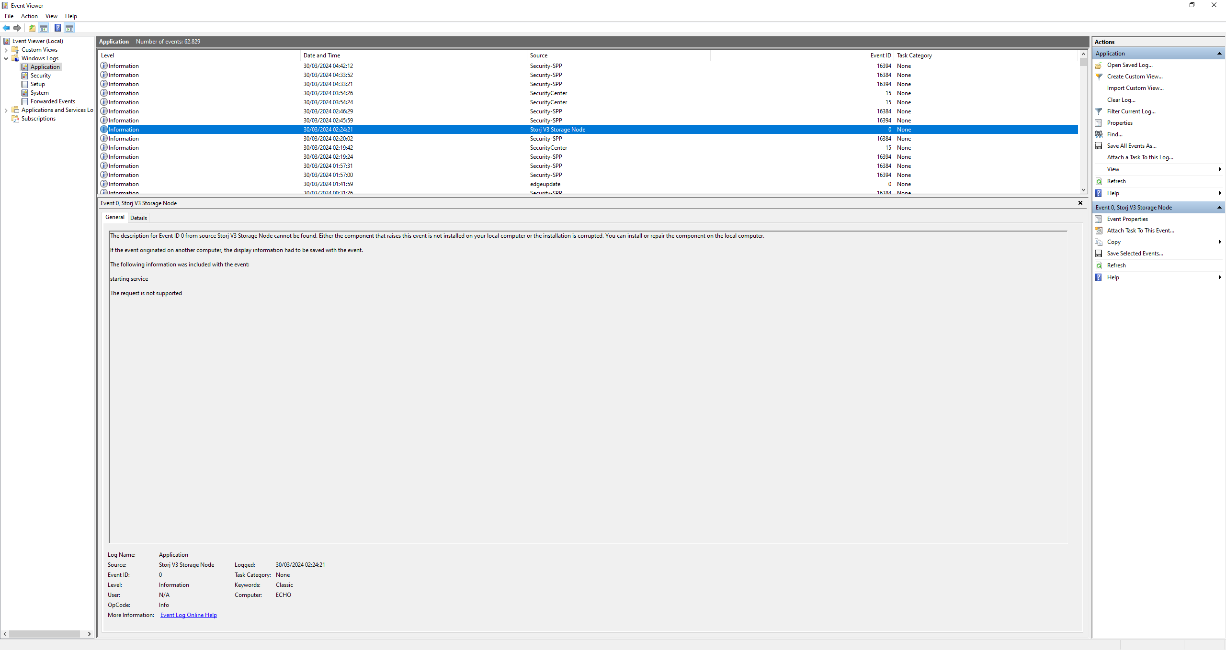Click the Forward arrow toolbar icon
Screen dimensions: 1226x650
pos(17,28)
